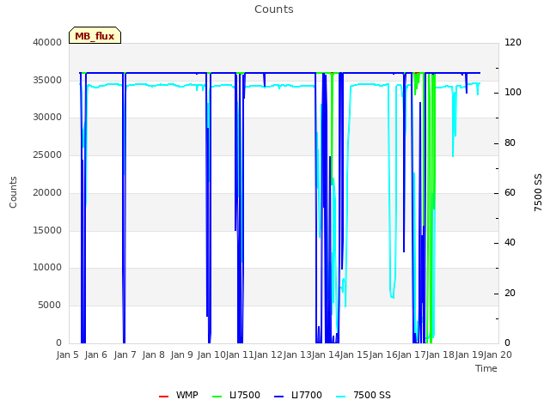Click the Time axis label
The width and height of the screenshot is (550, 412).
486,368
